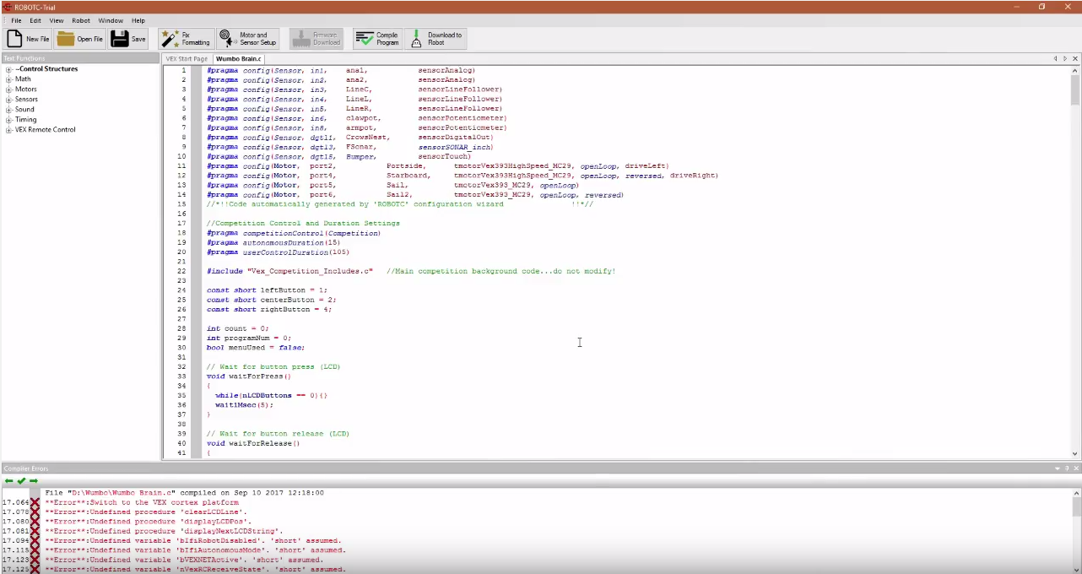This screenshot has width=1082, height=574.
Task: Click the Text Functions panel header
Action: [80, 58]
